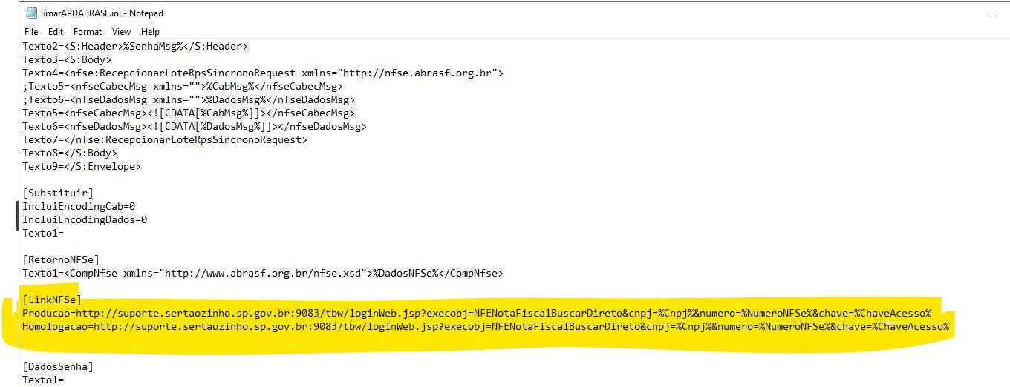Click the line starting with Texto2=

point(135,46)
